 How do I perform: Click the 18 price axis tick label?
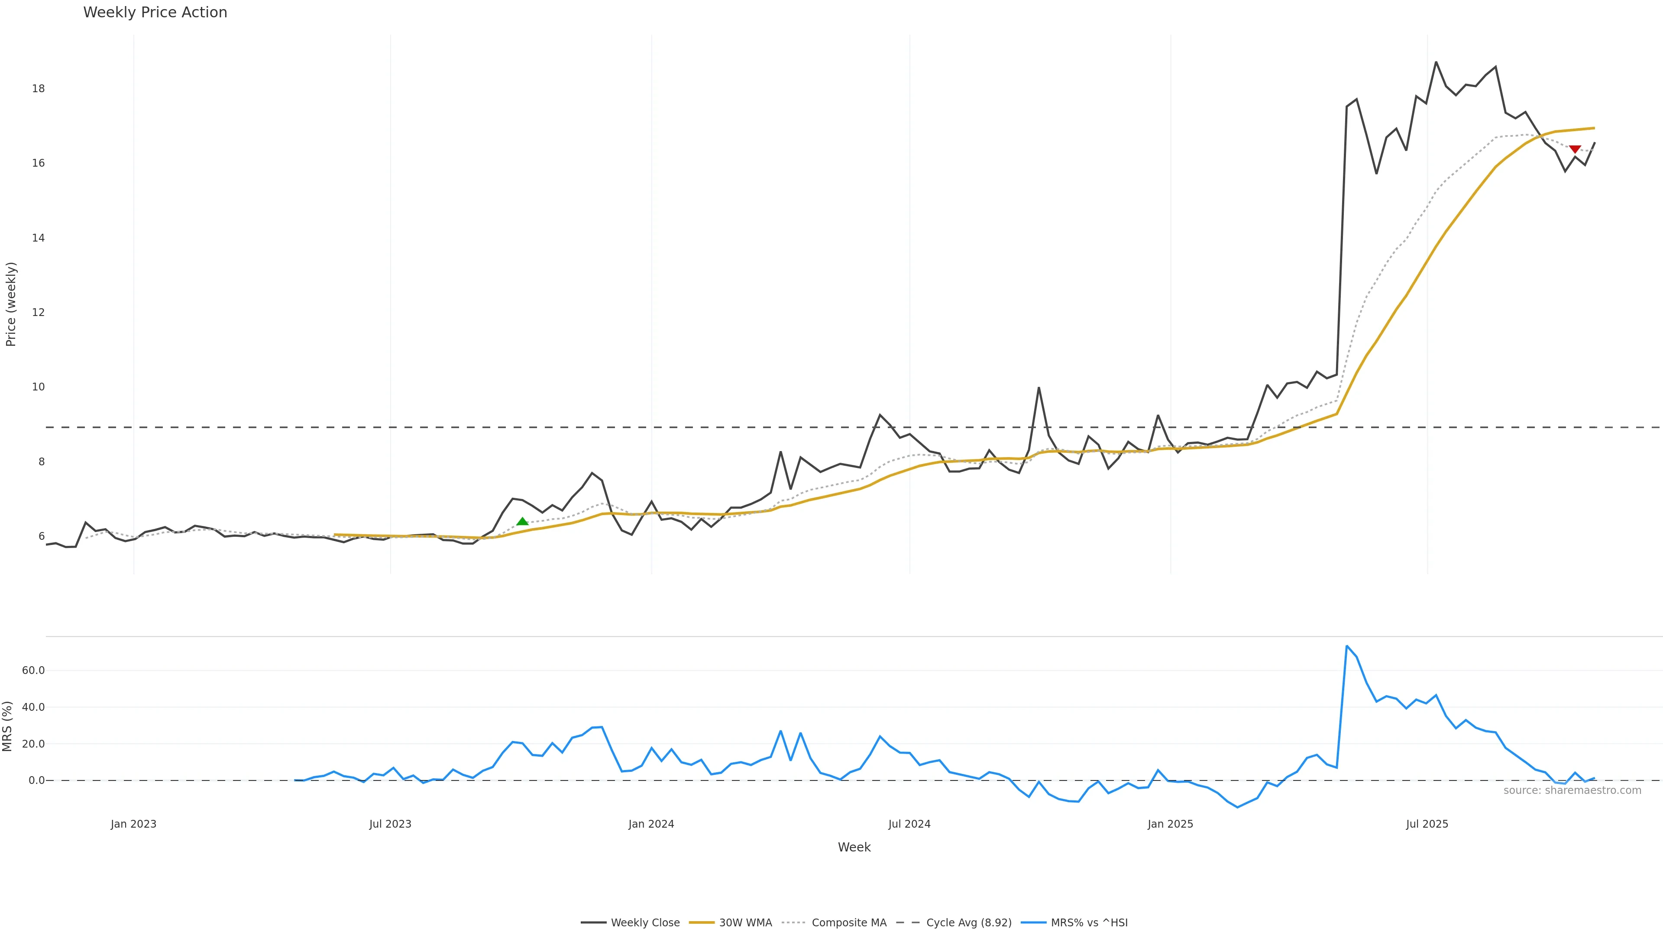coord(38,88)
